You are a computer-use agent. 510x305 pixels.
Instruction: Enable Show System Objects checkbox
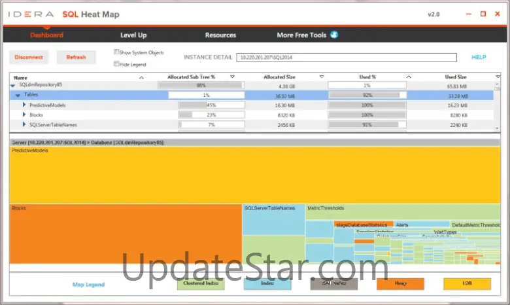point(116,52)
